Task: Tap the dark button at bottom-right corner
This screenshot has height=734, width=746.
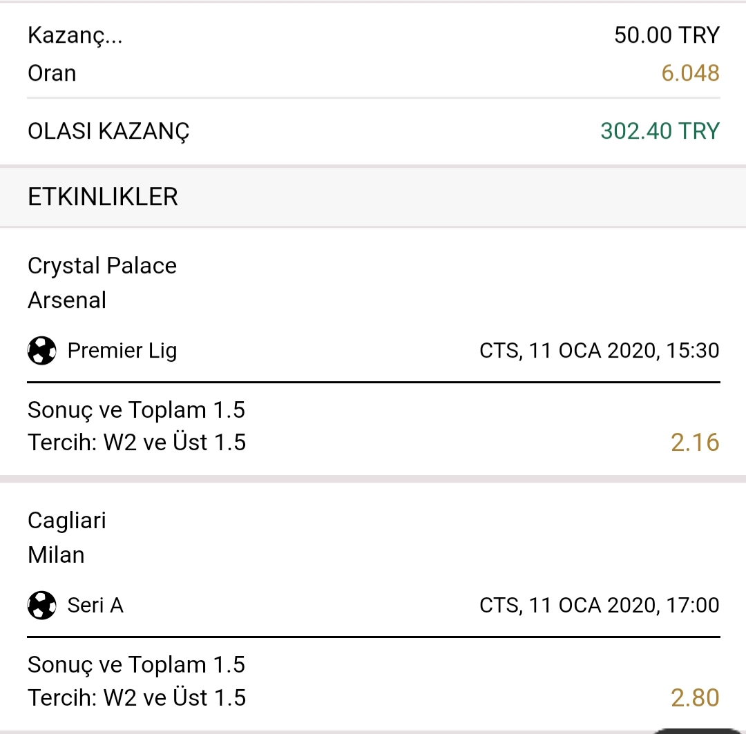Action: point(696,731)
